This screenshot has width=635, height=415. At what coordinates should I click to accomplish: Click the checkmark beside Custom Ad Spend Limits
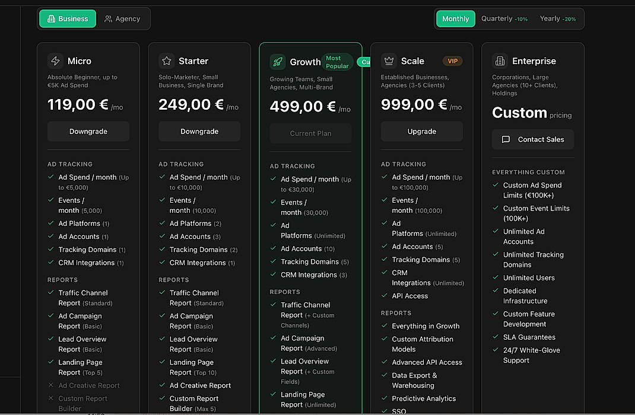pos(496,185)
